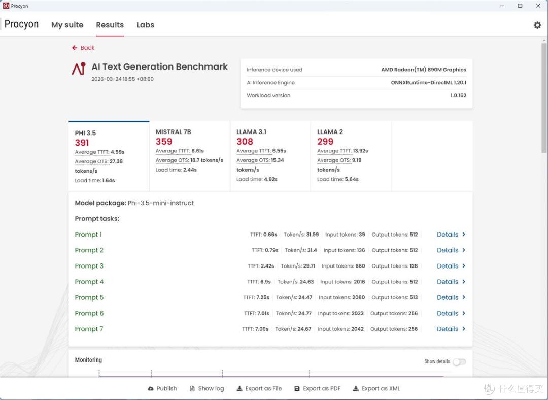Expand Prompt 1 details chevron

[464, 235]
